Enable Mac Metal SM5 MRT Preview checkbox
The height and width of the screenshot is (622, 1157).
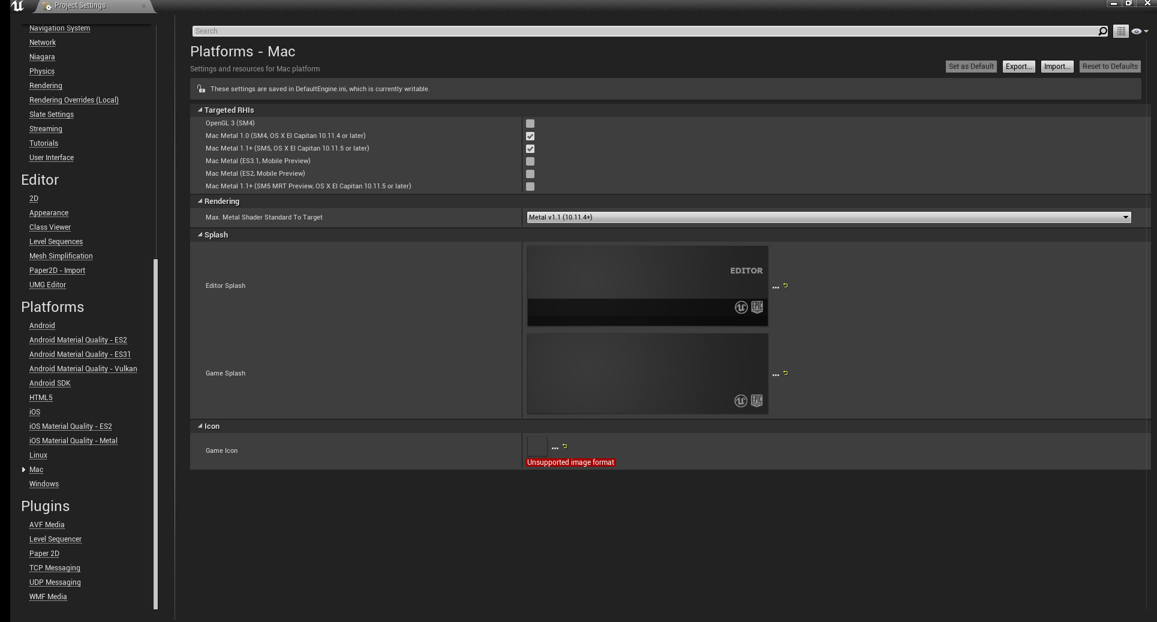pos(530,187)
